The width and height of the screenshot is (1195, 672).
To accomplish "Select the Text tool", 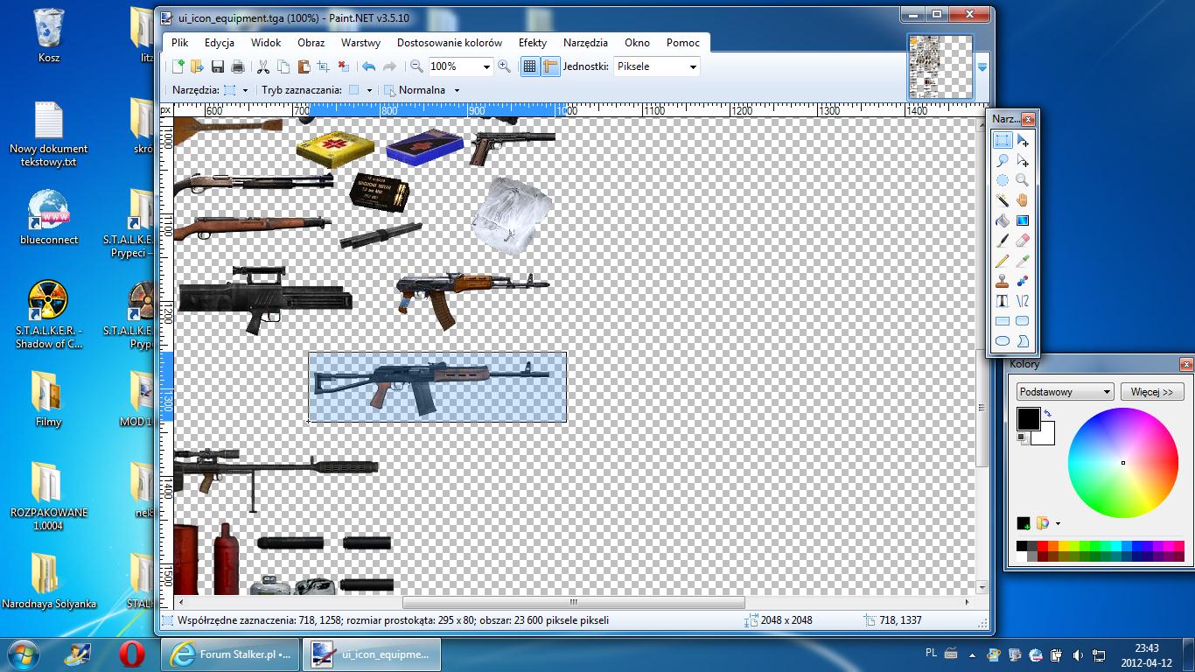I will point(1003,301).
